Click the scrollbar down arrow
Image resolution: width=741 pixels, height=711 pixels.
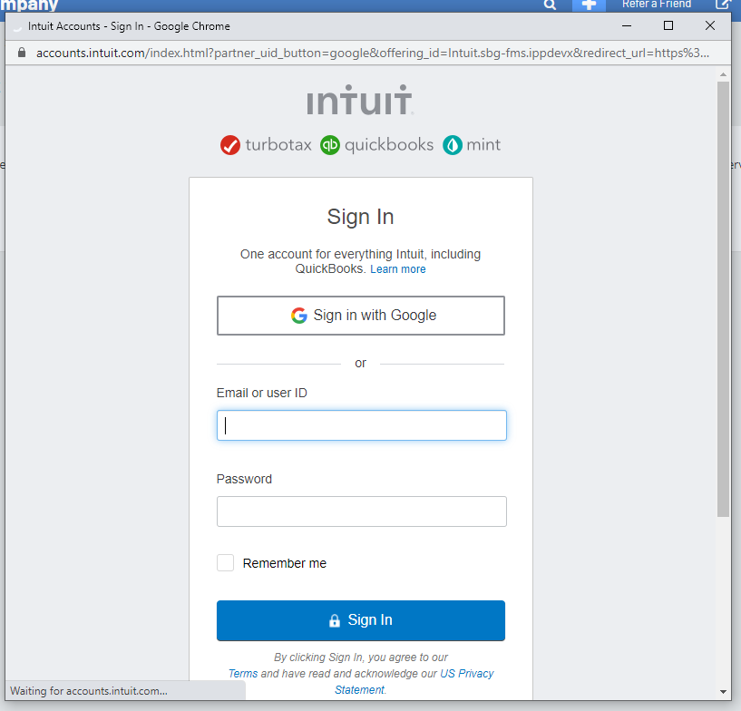coord(723,692)
